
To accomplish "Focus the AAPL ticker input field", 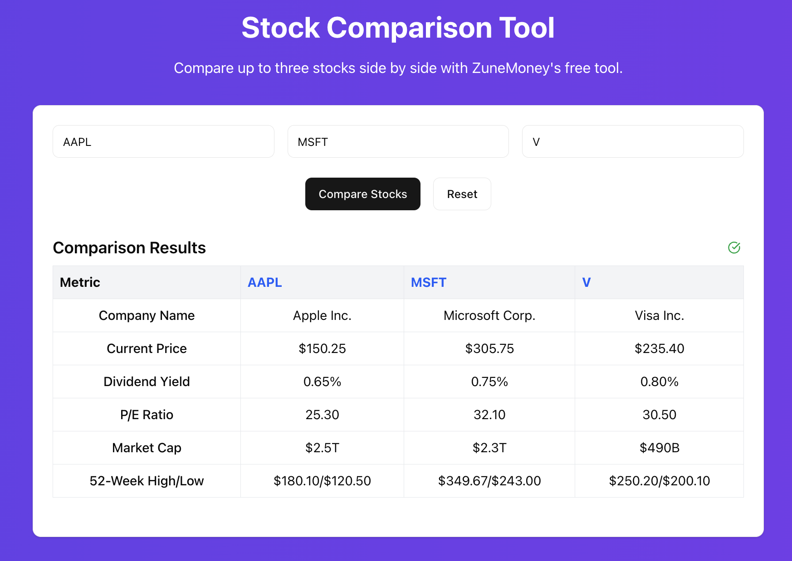I will pyautogui.click(x=163, y=142).
